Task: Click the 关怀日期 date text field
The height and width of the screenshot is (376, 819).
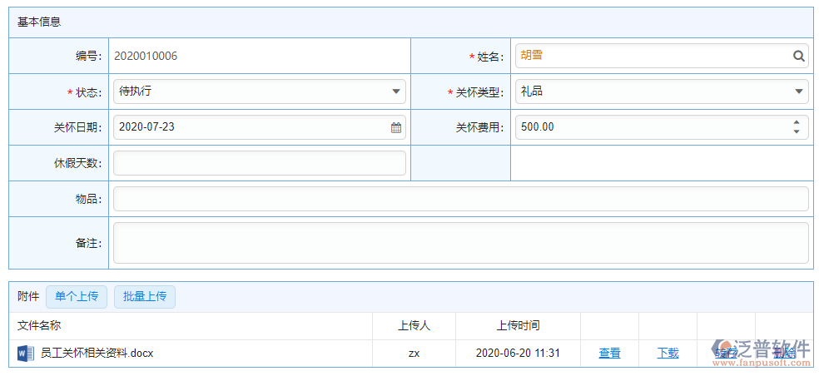Action: (x=250, y=127)
